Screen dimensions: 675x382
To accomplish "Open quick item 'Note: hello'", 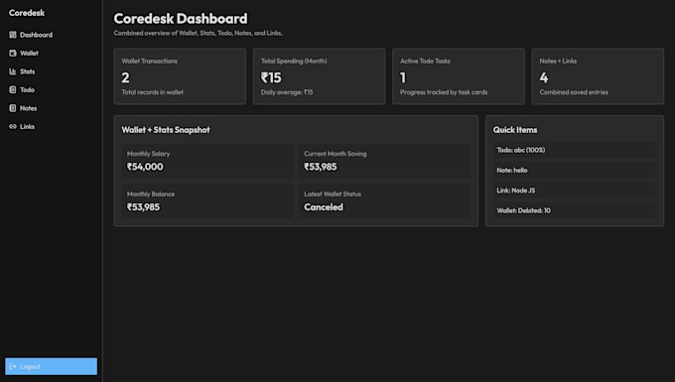I will pos(575,171).
